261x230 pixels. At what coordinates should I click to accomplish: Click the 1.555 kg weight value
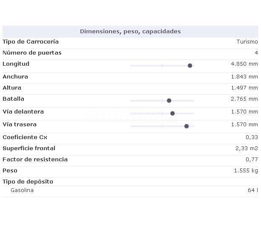click(x=246, y=171)
